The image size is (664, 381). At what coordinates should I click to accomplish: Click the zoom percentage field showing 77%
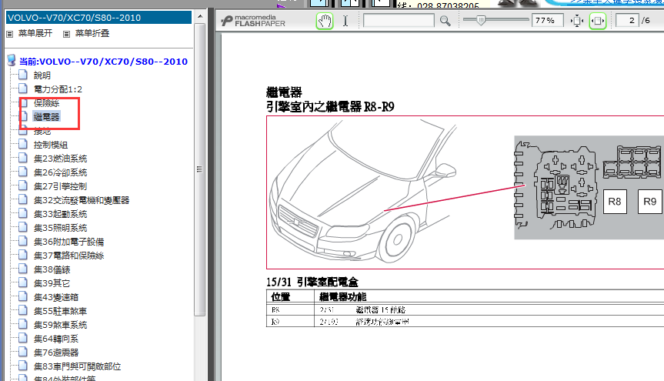pos(547,20)
